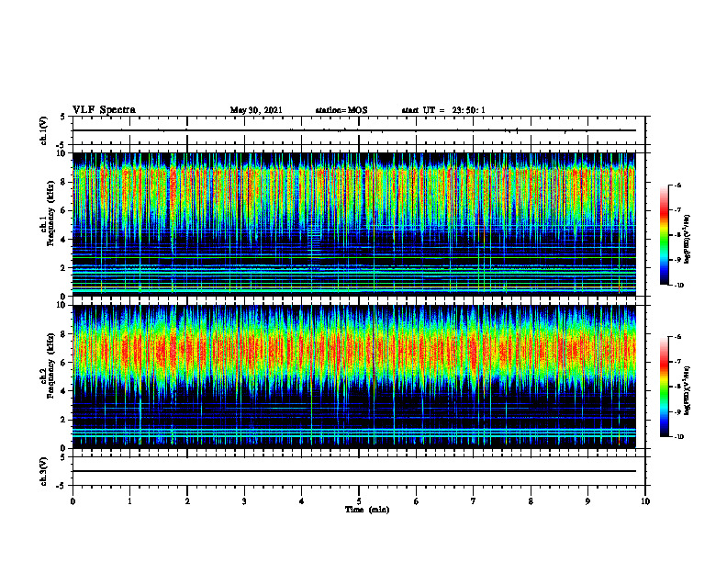Click inside the ch.1 spectrogram panel
Viewport: 727px width, 562px height.
[x=354, y=224]
